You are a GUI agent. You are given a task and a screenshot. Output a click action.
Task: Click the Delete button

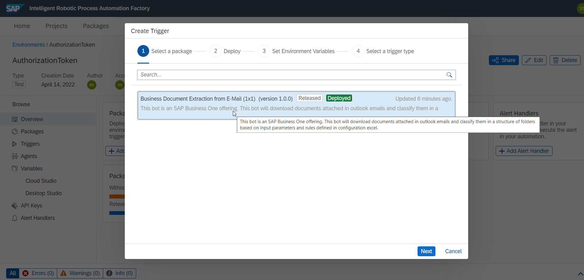[x=565, y=60]
